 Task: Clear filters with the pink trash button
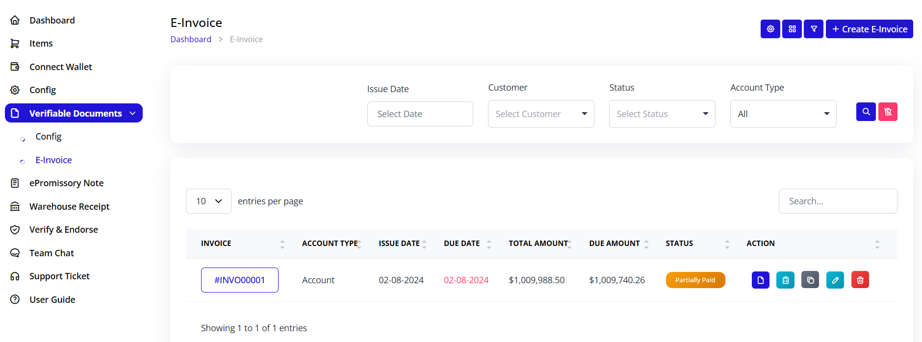click(888, 112)
